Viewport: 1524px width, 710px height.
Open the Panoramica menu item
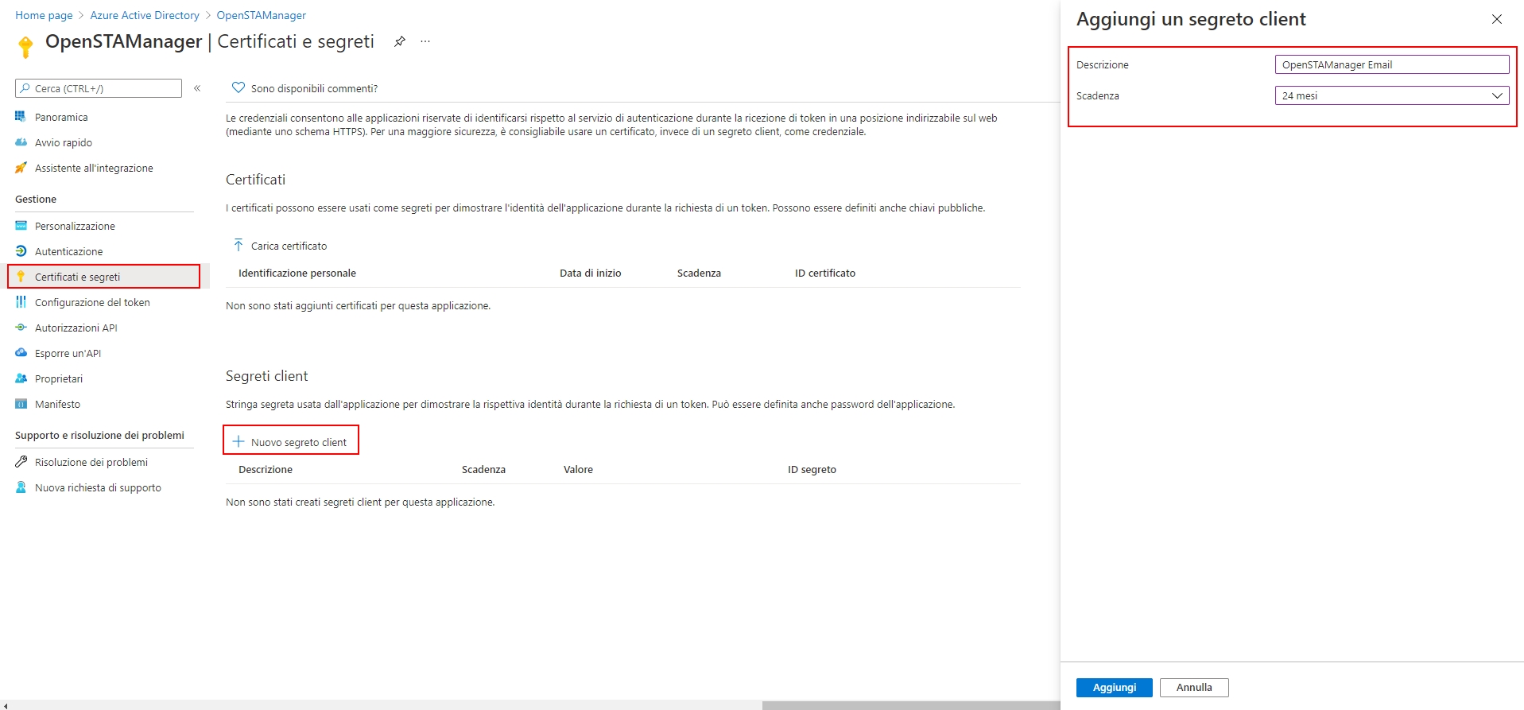61,117
